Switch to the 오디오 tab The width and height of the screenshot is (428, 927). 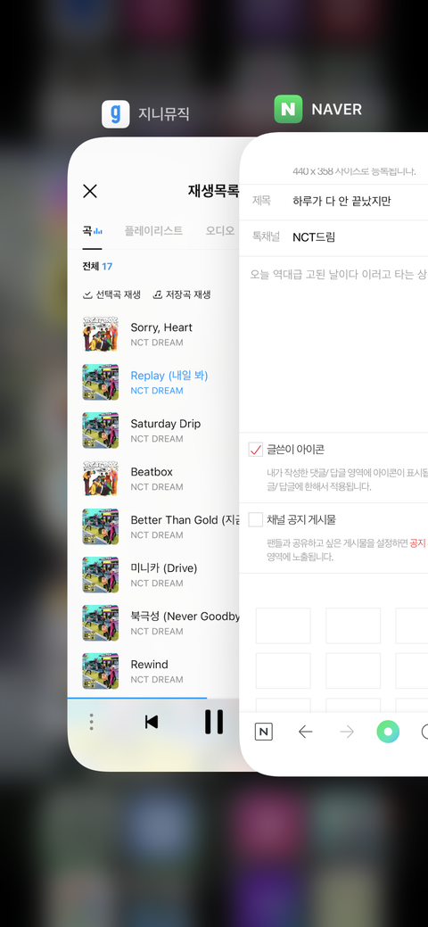pos(220,230)
